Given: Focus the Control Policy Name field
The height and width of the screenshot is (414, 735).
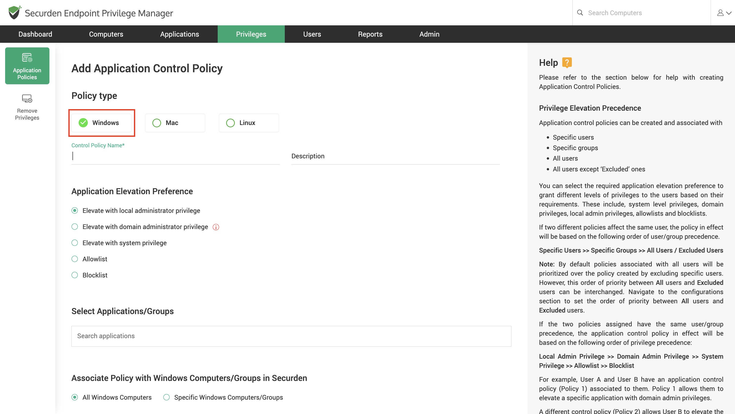Looking at the screenshot, I should [x=175, y=156].
